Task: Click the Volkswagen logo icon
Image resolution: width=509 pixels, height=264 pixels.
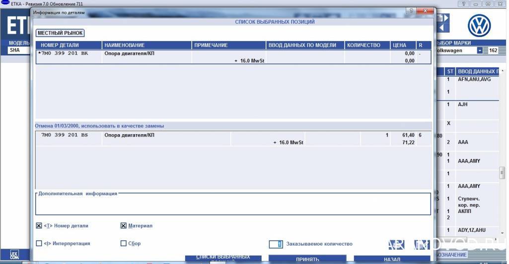Action: 479,25
